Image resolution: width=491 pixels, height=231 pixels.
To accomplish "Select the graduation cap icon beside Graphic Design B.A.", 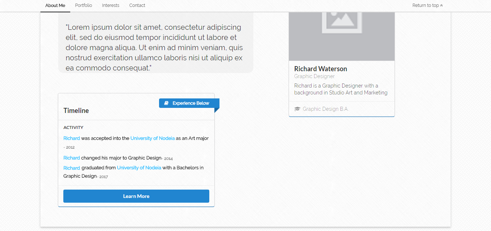I will [297, 109].
